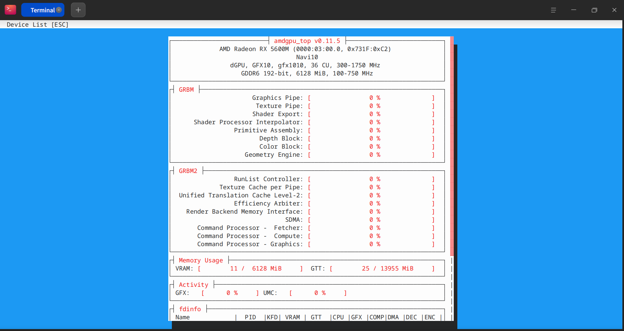The width and height of the screenshot is (624, 331).
Task: Click the fdinfo section header
Action: [190, 309]
